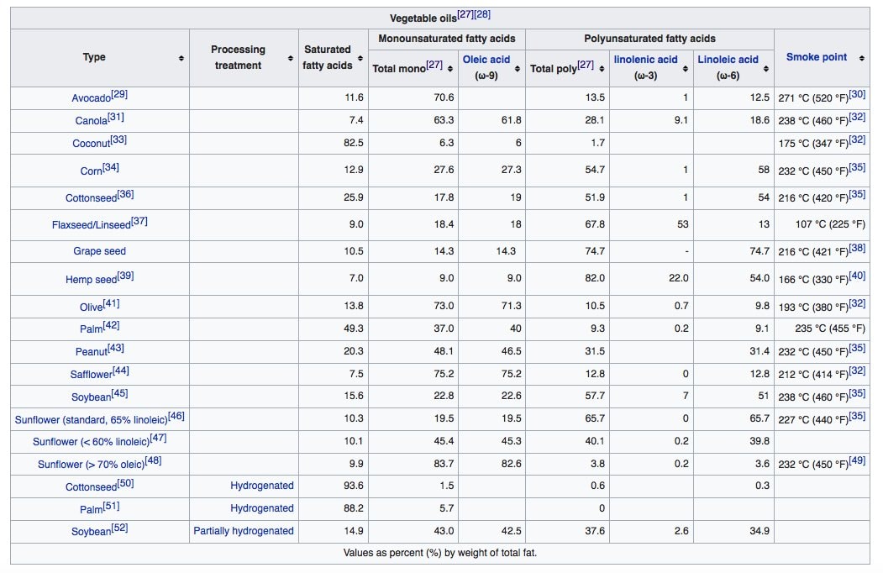The image size is (883, 573).
Task: Open citation [52] next to Soybean
Action: (119, 528)
